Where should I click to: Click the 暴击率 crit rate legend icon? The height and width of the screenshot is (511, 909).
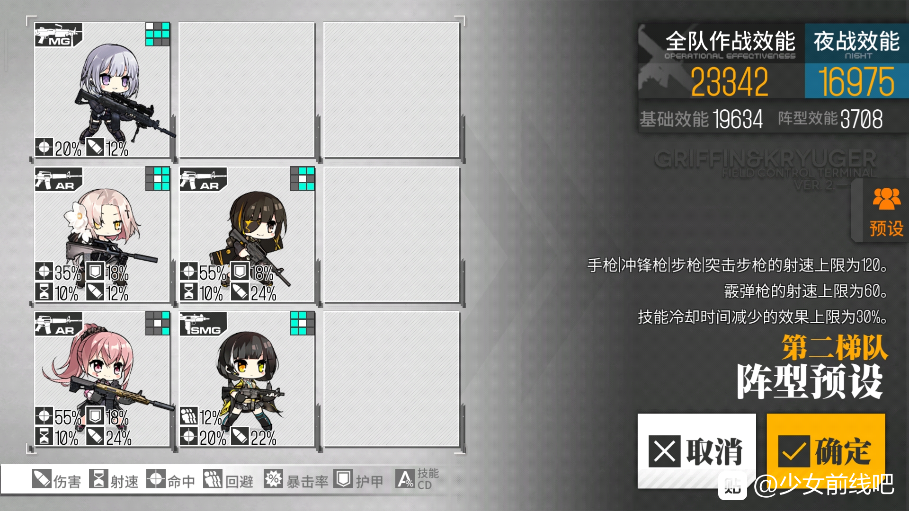pos(273,479)
